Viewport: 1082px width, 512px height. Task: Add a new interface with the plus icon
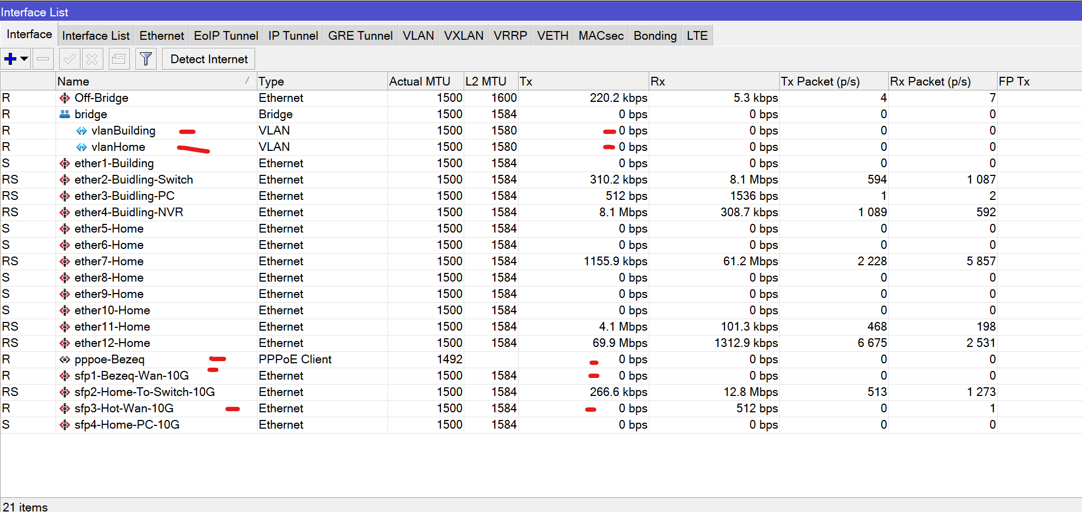(x=10, y=58)
